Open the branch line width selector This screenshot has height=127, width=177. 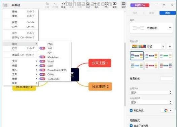(151, 102)
